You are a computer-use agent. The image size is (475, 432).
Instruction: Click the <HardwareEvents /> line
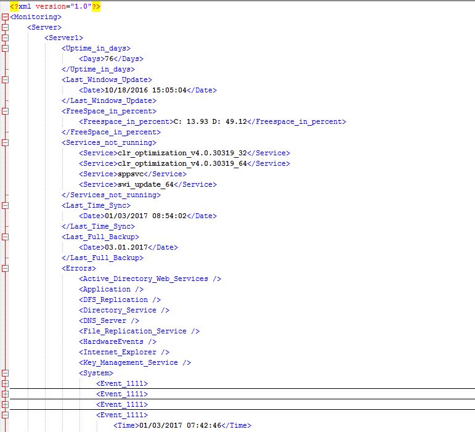coord(118,342)
